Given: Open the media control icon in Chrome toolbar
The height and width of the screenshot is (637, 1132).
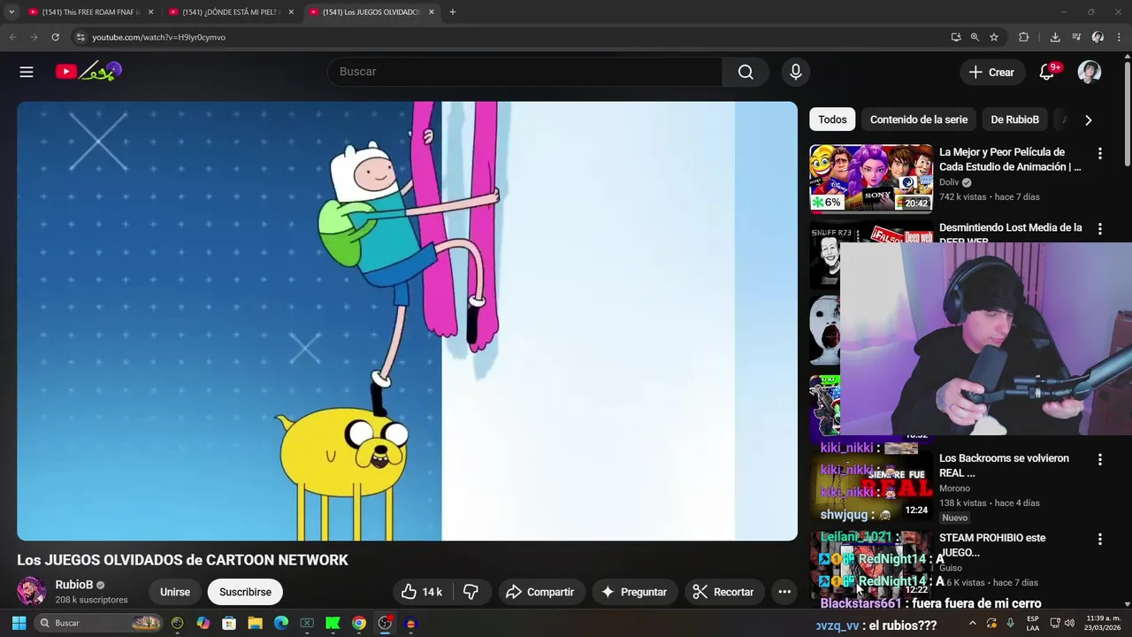Looking at the screenshot, I should point(1076,37).
